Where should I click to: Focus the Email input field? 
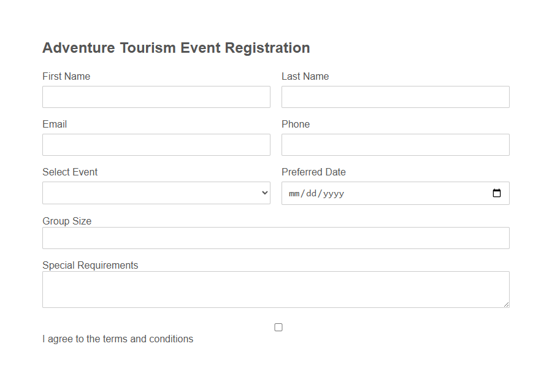pyautogui.click(x=156, y=145)
